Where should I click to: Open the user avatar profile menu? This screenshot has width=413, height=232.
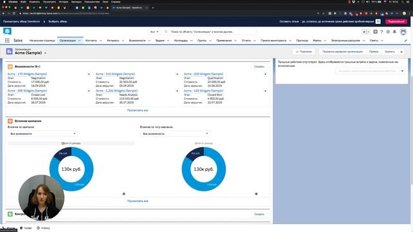pyautogui.click(x=403, y=32)
